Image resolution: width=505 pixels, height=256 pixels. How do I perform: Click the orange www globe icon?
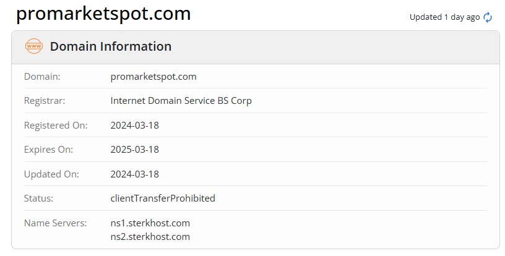(34, 46)
